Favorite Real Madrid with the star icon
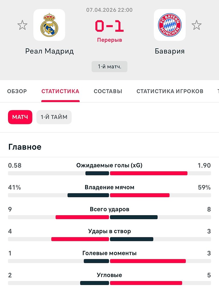Image resolution: width=219 pixels, height=293 pixels. click(22, 25)
